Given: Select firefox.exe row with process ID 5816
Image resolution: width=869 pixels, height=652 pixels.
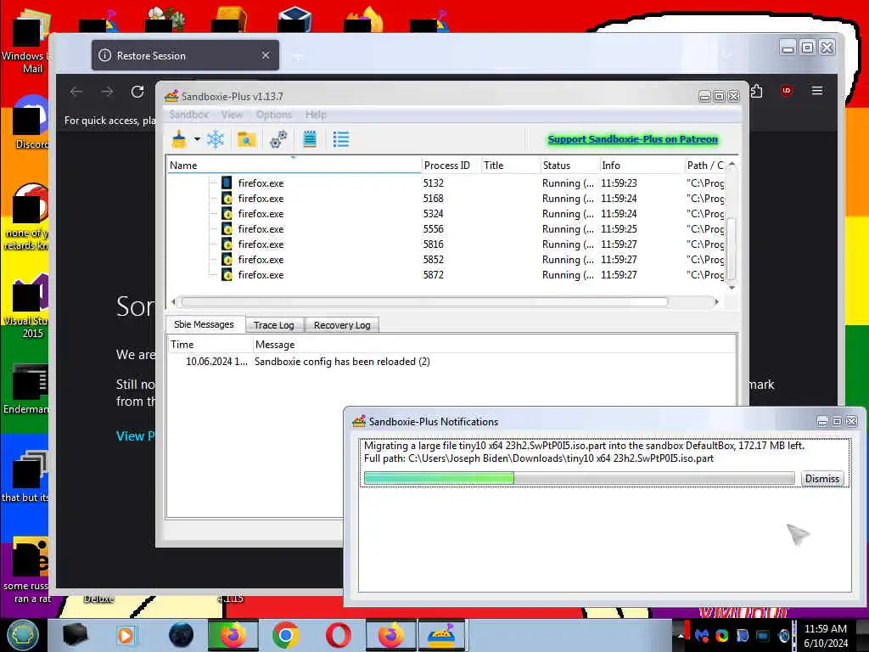Looking at the screenshot, I should [446, 244].
